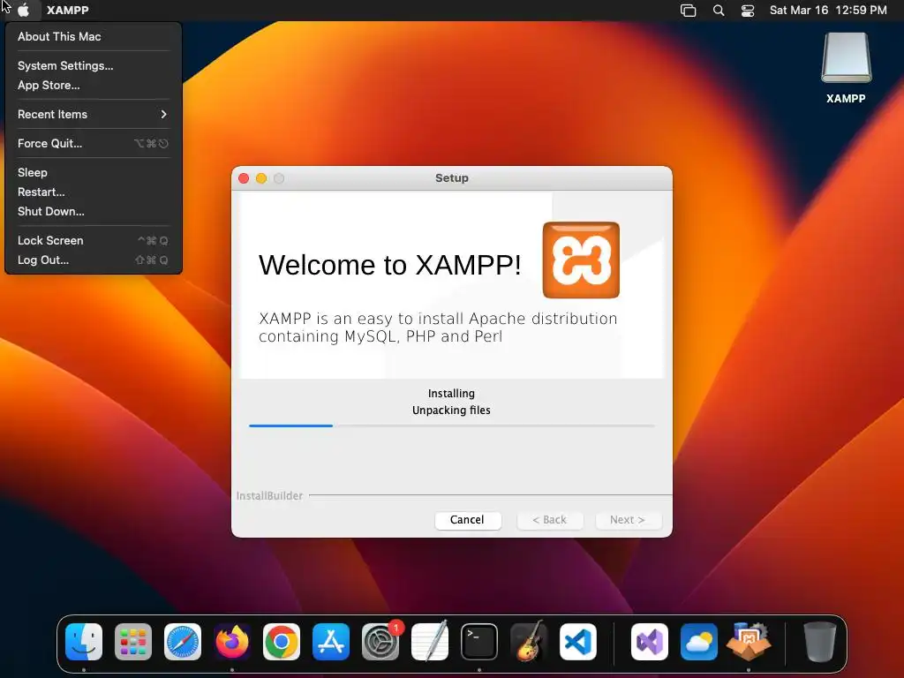Screen dimensions: 904x678
Task: Open Visual Studio Code in the dock
Action: pos(578,641)
